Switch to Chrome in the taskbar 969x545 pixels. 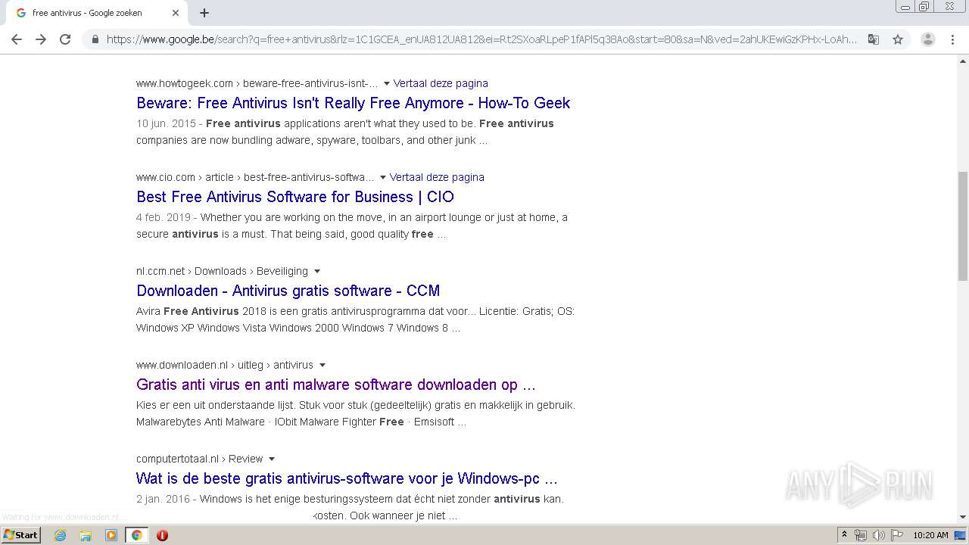tap(136, 535)
